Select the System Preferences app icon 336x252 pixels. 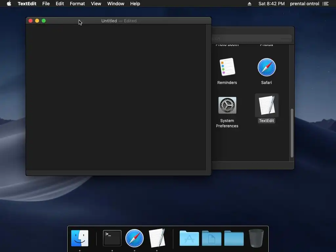(227, 105)
